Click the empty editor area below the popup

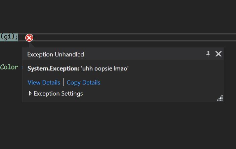coord(118,127)
